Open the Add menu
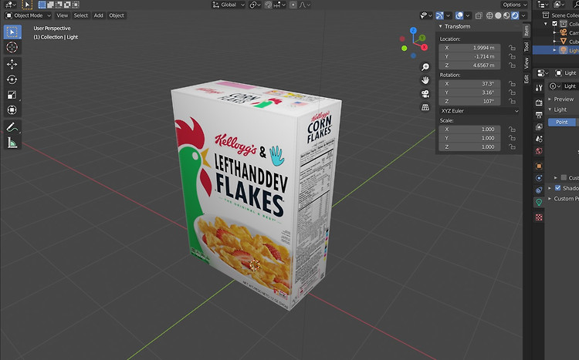This screenshot has height=360, width=579. point(98,15)
